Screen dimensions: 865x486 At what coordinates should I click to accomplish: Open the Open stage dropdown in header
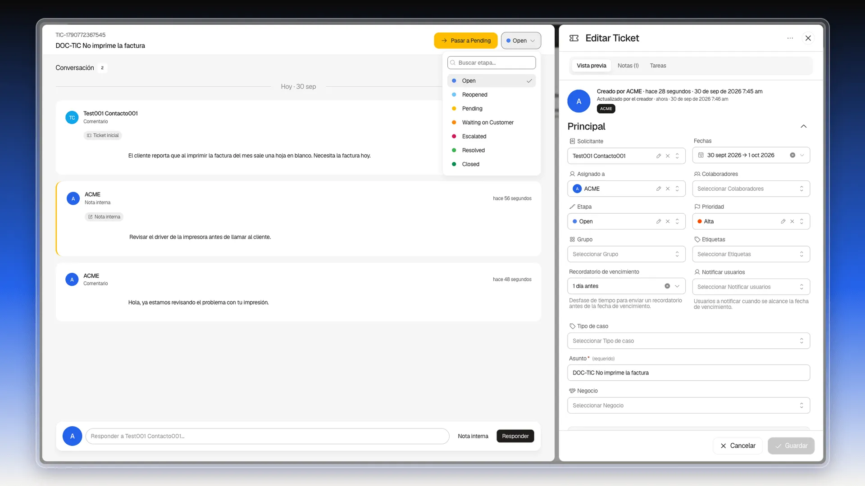coord(521,40)
